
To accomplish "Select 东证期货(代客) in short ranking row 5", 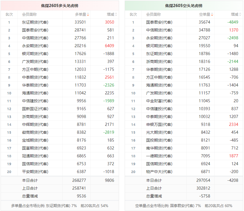I will [x=159, y=54].
